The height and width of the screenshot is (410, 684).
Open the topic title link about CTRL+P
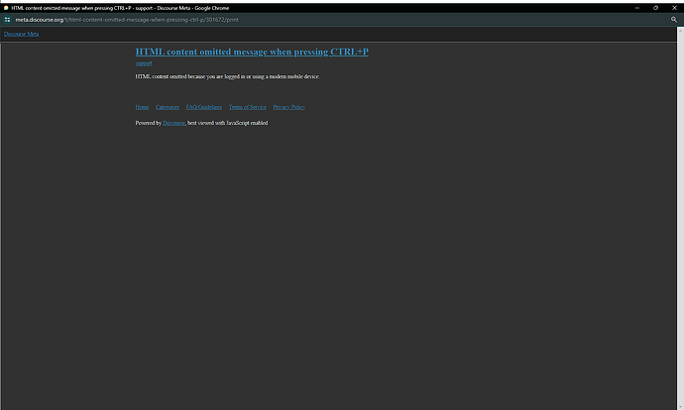[x=252, y=51]
